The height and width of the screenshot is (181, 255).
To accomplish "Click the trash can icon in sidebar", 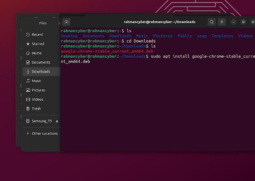I will click(x=28, y=108).
